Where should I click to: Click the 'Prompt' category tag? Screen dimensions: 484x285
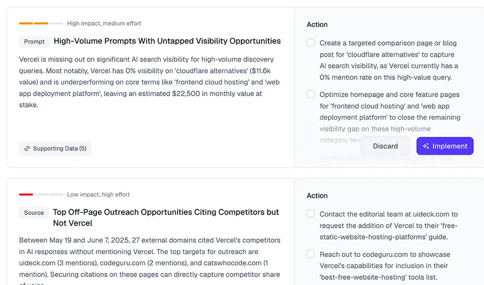tap(34, 41)
